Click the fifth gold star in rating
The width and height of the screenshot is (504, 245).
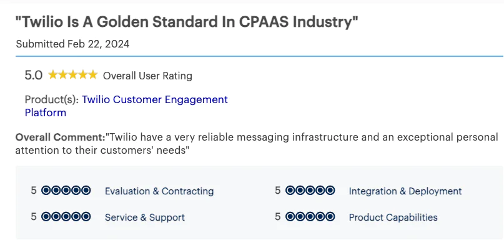click(x=92, y=75)
